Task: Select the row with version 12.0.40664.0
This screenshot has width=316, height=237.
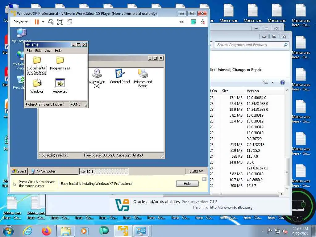Action: click(248, 98)
